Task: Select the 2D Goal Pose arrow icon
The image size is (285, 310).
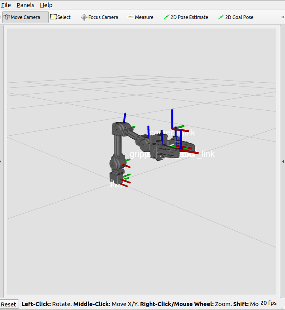Action: pos(221,17)
